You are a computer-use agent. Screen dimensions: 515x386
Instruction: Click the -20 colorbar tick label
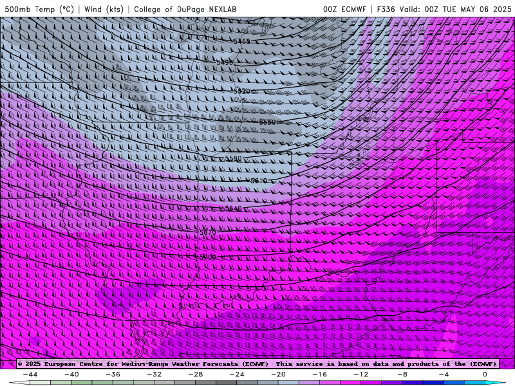(x=279, y=374)
